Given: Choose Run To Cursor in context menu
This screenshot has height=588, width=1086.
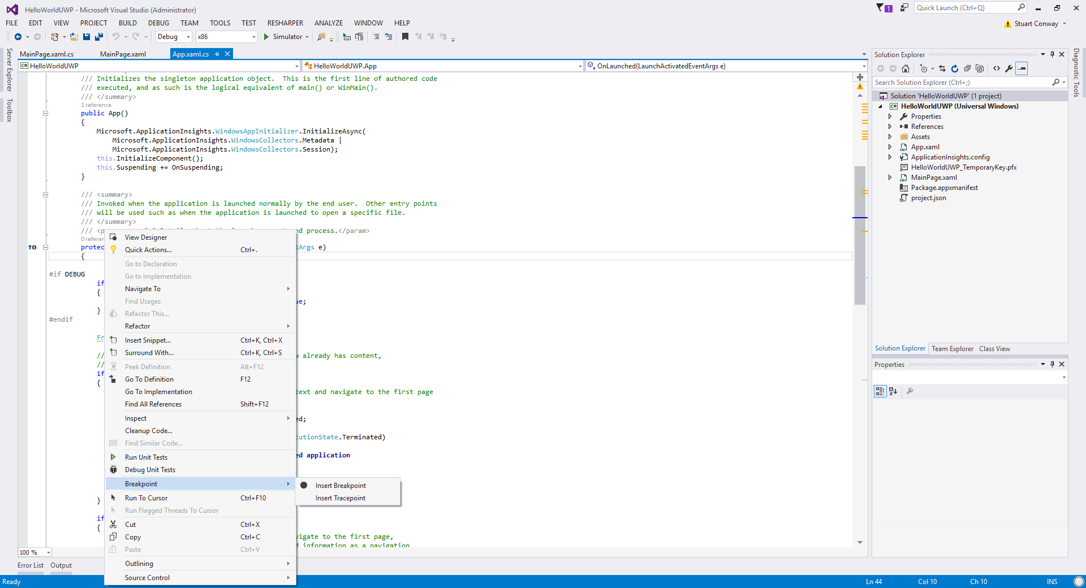Looking at the screenshot, I should (x=201, y=498).
